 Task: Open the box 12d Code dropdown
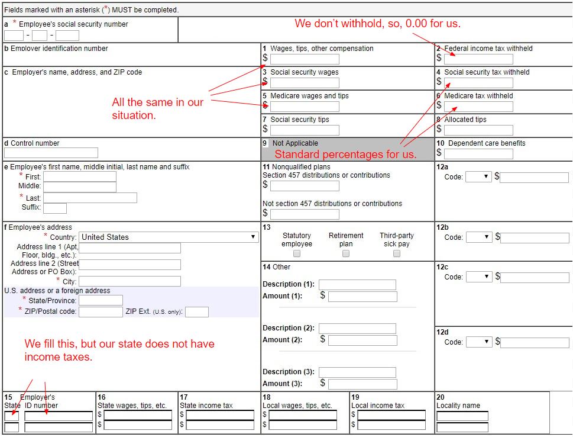click(x=480, y=342)
